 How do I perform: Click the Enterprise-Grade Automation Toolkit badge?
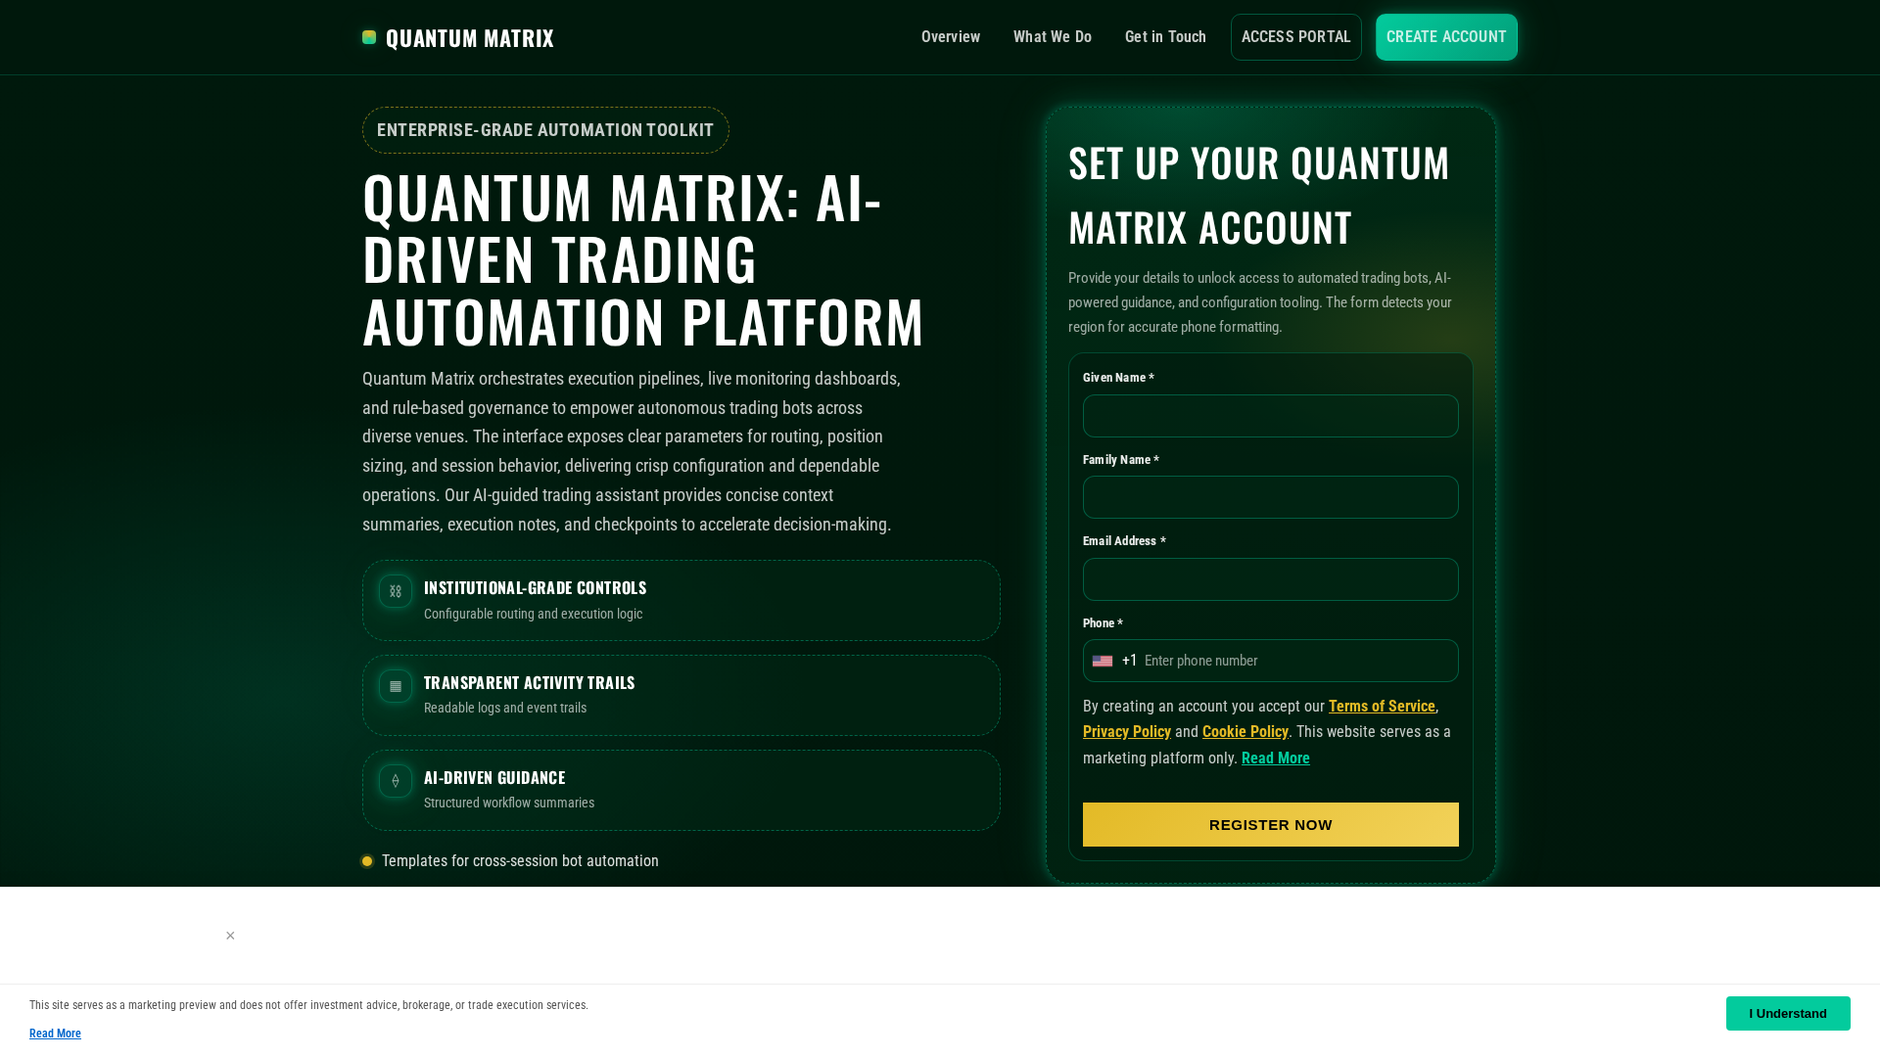[x=545, y=130]
